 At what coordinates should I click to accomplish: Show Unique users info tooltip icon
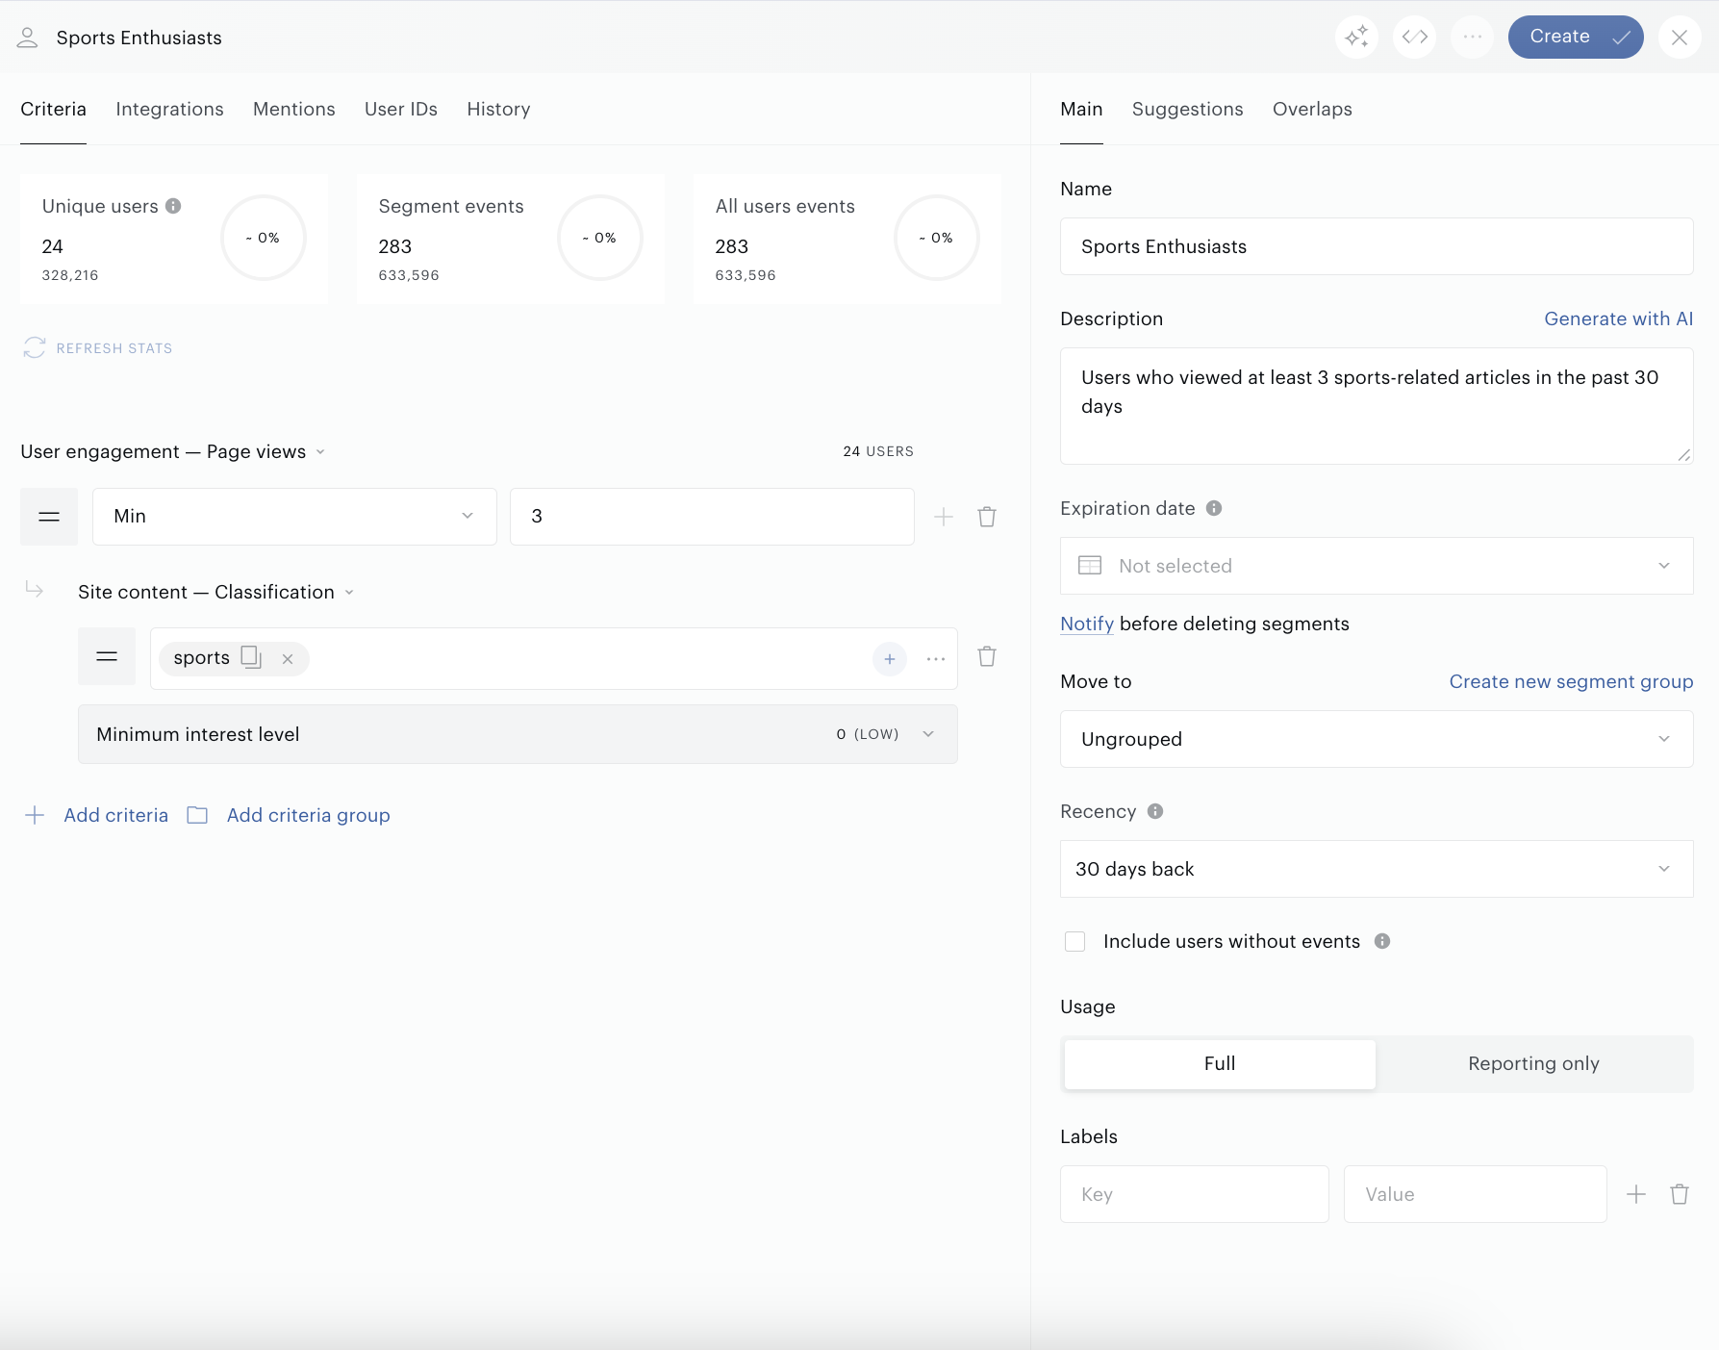[173, 206]
